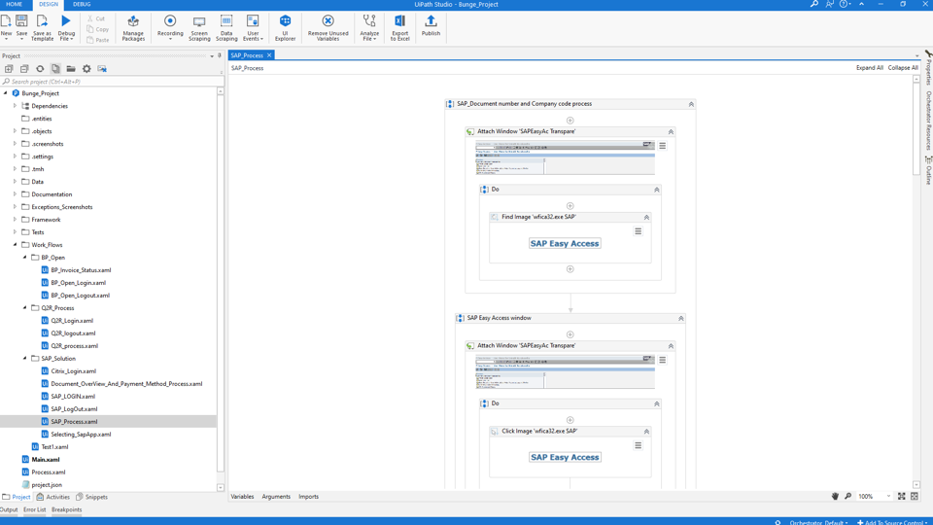Open the zoom percentage dropdown
Image resolution: width=933 pixels, height=525 pixels.
[x=888, y=497]
